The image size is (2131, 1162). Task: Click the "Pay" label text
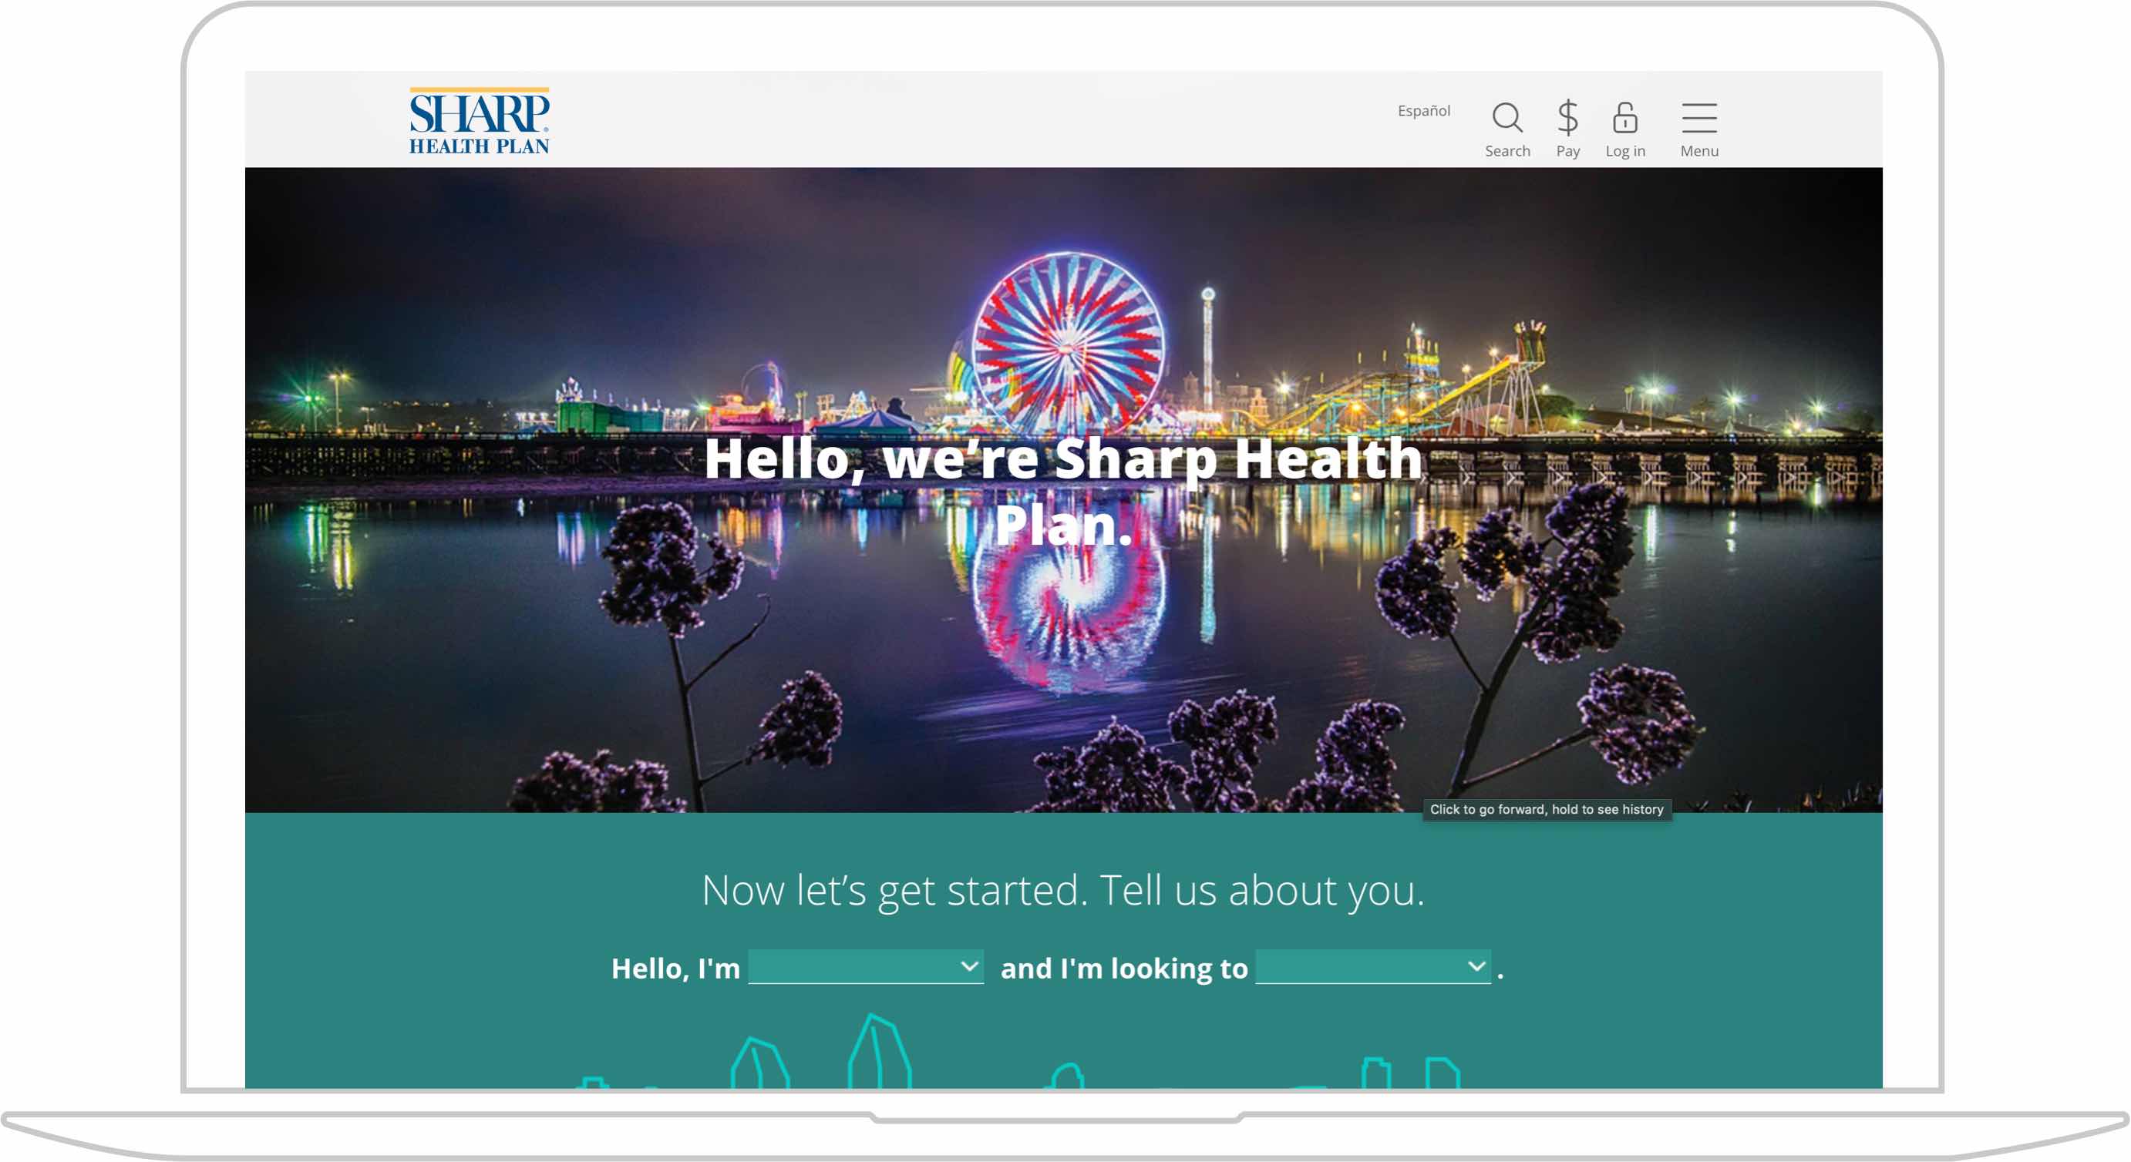click(x=1567, y=151)
